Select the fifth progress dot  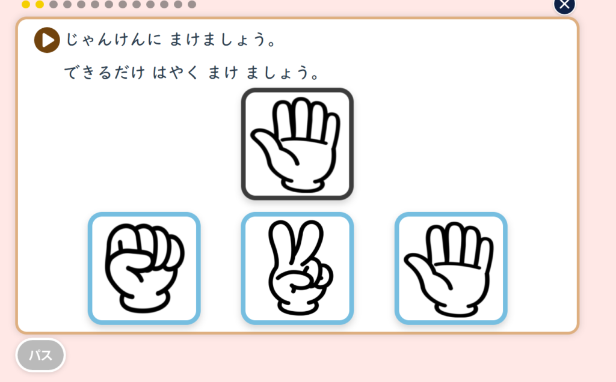click(81, 4)
